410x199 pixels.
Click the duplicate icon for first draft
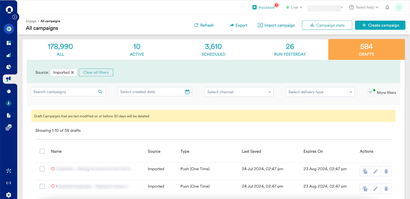[x=365, y=171]
